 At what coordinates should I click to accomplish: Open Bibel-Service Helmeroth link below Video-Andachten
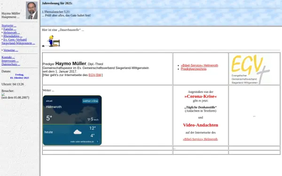pos(200,139)
